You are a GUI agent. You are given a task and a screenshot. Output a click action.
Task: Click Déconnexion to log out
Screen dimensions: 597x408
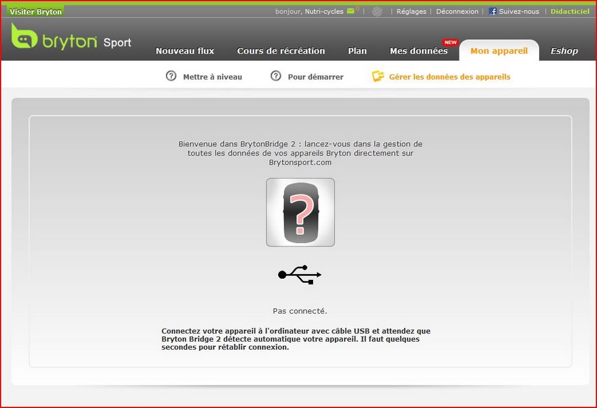tap(457, 12)
